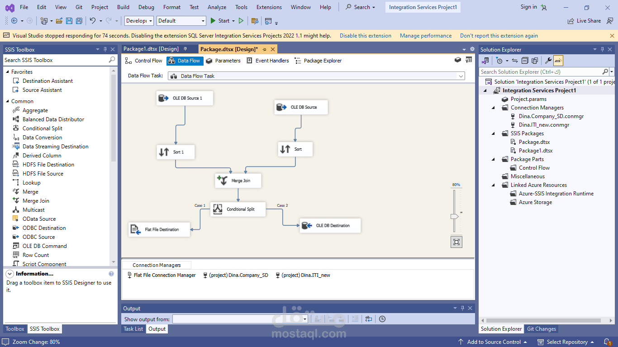Collapse the Favorites group in toolbox

7,72
